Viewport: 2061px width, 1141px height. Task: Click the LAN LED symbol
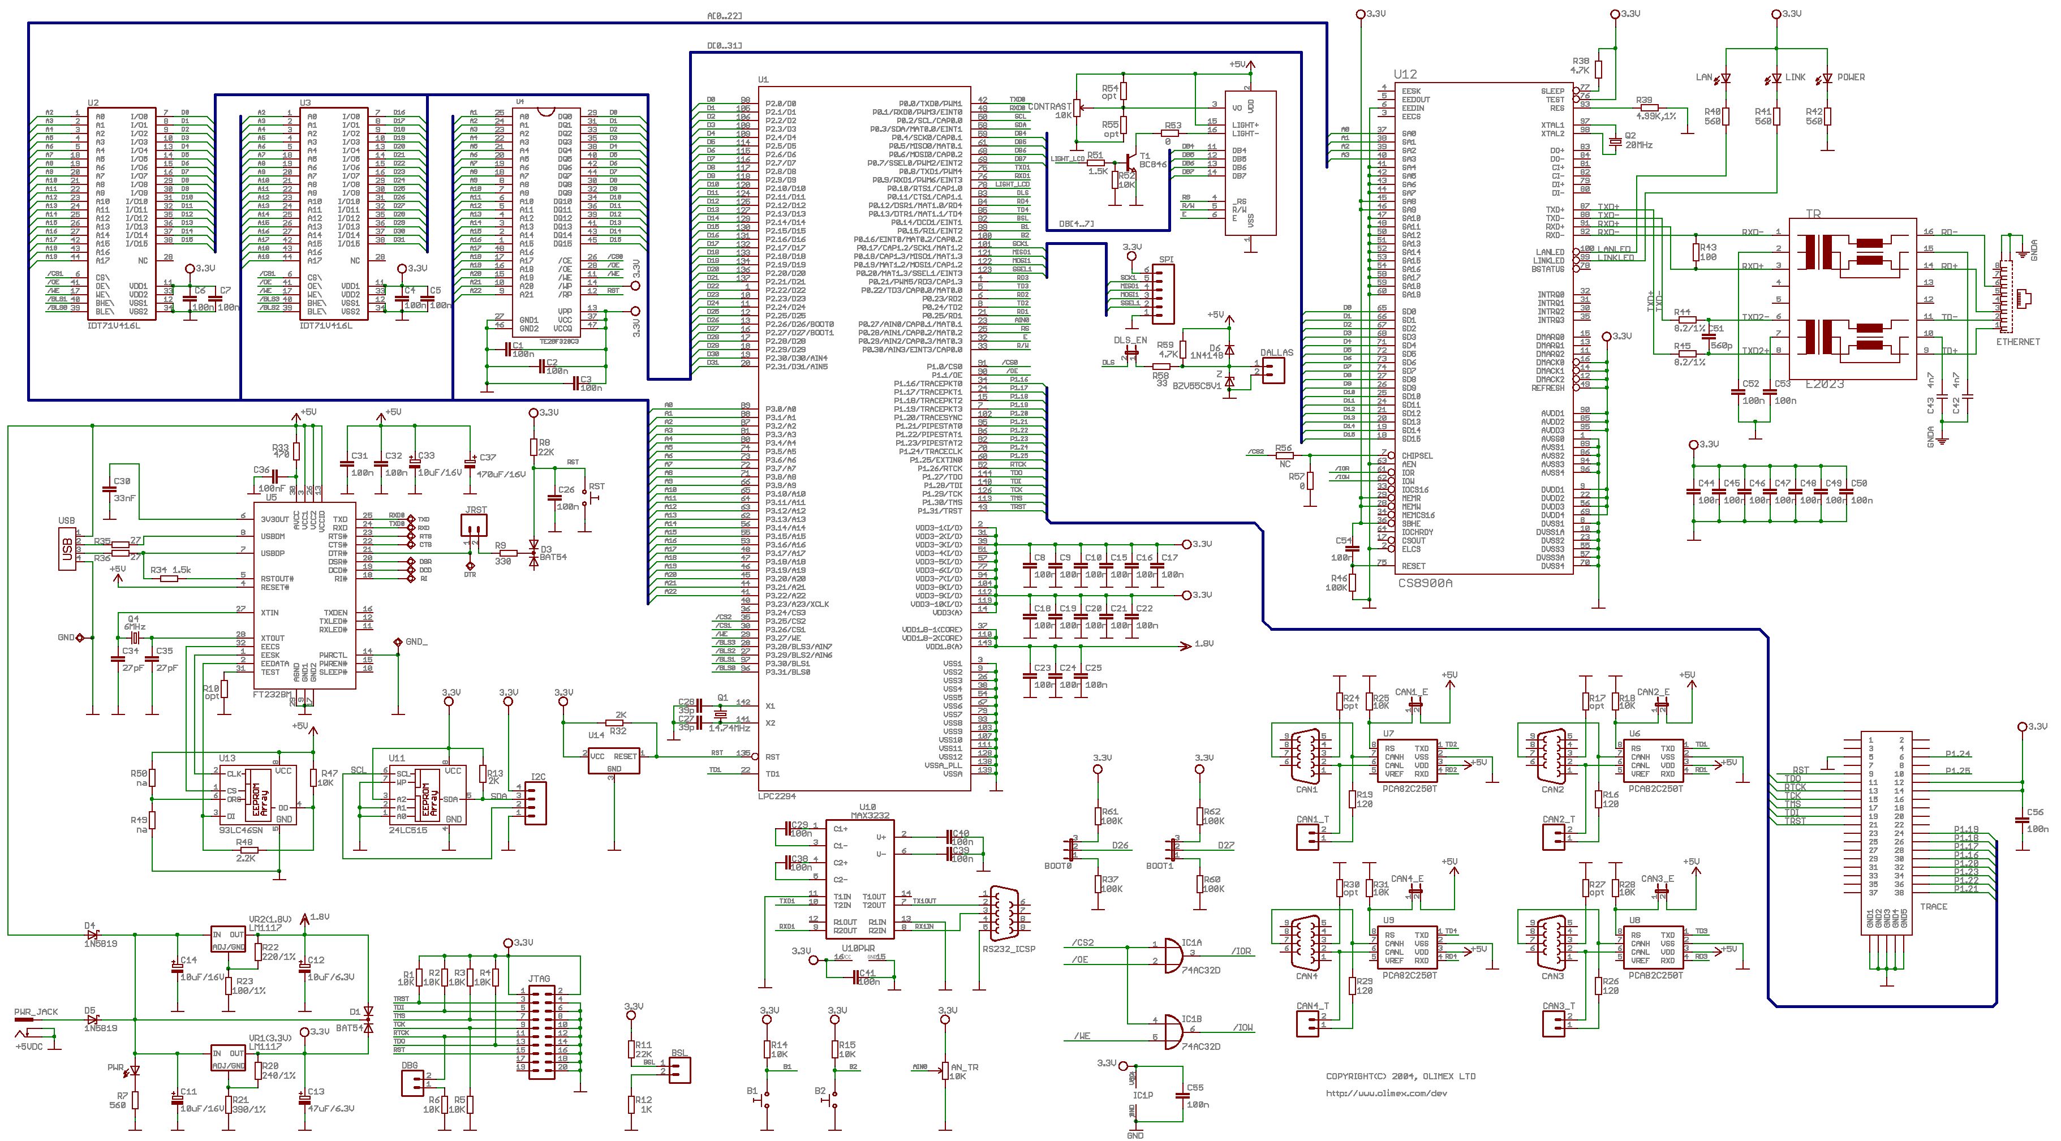pyautogui.click(x=1726, y=79)
